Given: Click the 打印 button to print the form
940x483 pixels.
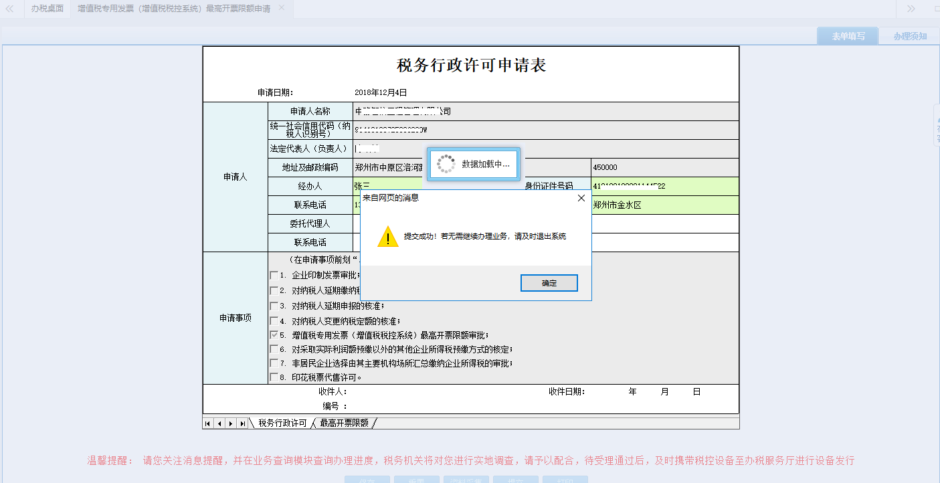Looking at the screenshot, I should 565,480.
